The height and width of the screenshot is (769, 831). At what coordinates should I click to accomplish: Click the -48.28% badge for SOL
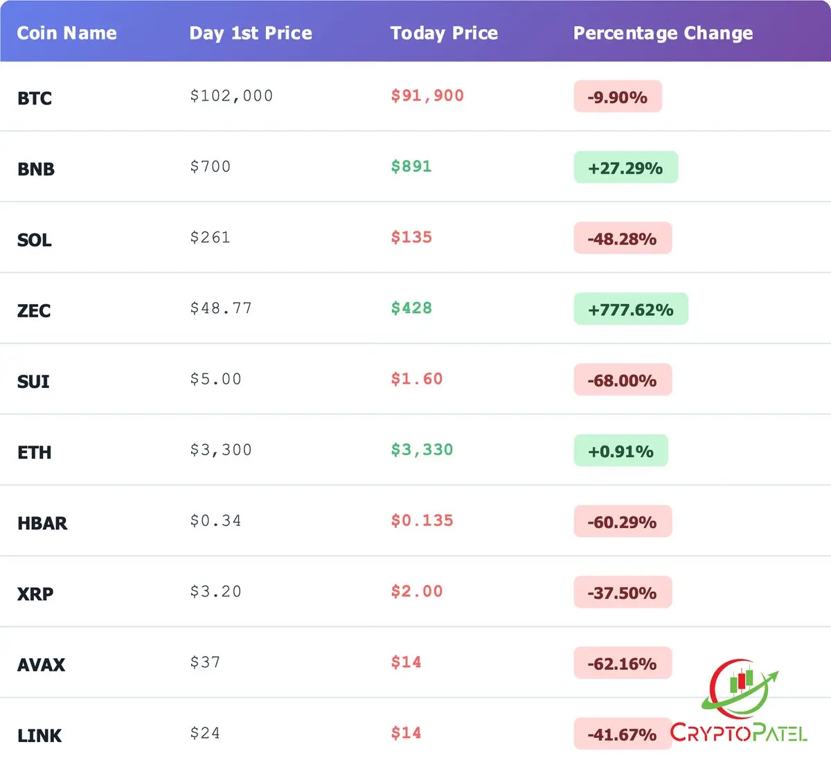click(x=622, y=239)
